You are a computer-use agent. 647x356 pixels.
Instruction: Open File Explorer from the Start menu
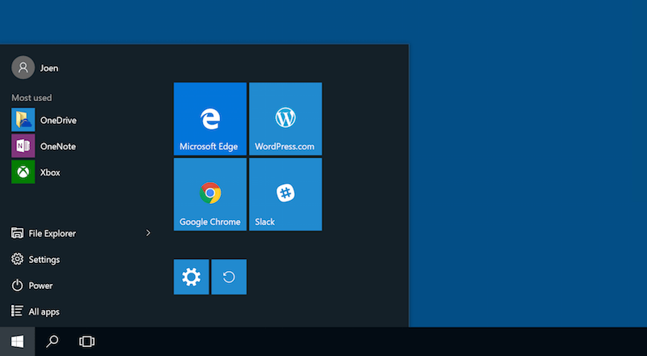[x=44, y=233]
